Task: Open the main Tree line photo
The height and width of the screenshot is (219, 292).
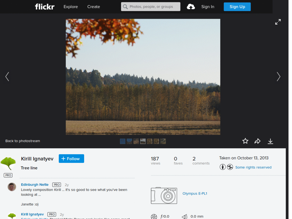Action: pyautogui.click(x=143, y=77)
